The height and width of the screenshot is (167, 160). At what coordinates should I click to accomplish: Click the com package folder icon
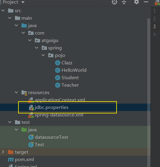pyautogui.click(x=31, y=33)
